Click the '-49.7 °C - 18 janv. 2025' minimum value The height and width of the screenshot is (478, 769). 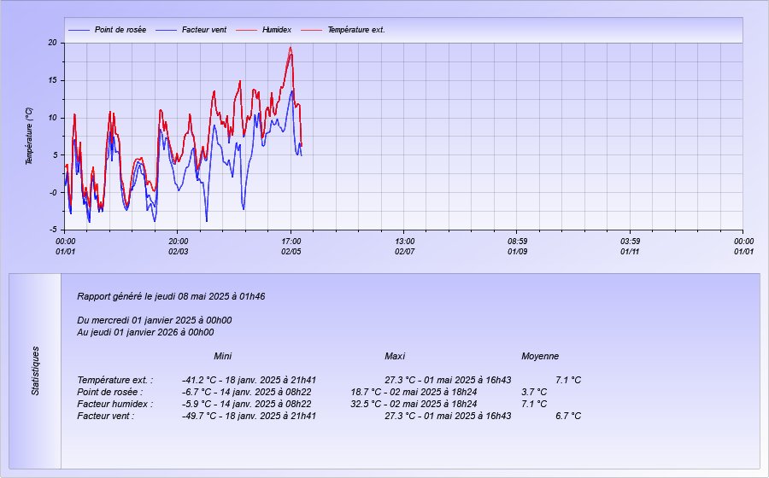249,416
